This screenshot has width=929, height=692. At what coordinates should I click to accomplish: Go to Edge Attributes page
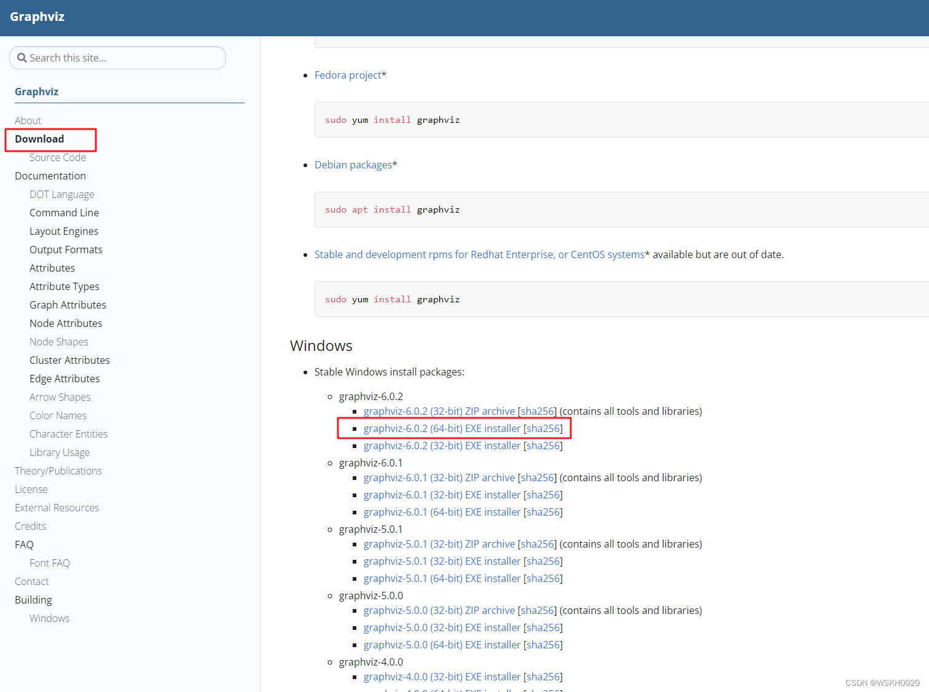[x=65, y=379]
